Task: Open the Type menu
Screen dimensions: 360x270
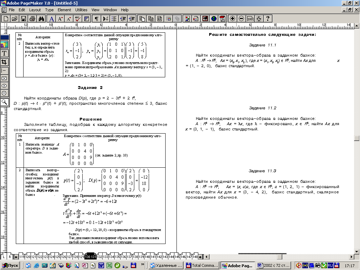Action: click(x=49, y=10)
